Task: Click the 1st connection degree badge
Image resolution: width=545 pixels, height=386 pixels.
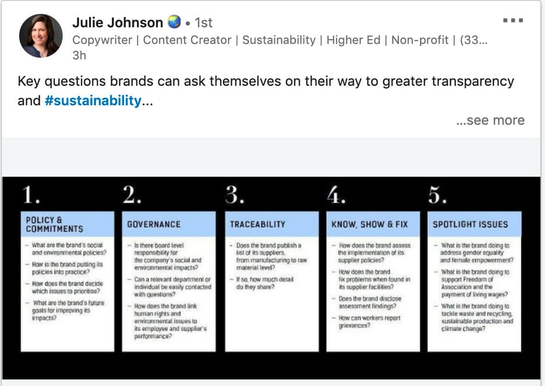Action: pos(203,23)
